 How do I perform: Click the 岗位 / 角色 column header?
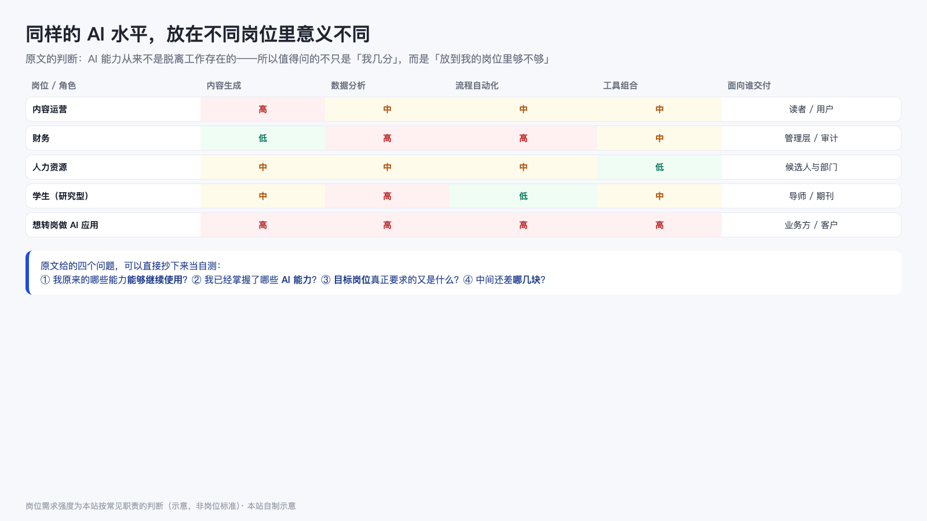(54, 86)
